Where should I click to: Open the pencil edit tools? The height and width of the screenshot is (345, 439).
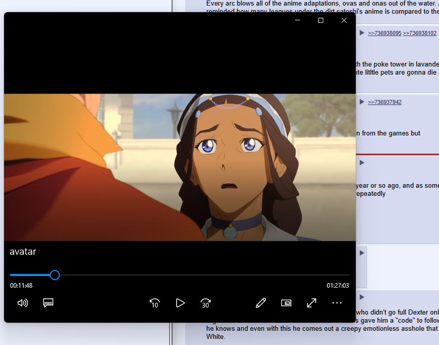261,303
